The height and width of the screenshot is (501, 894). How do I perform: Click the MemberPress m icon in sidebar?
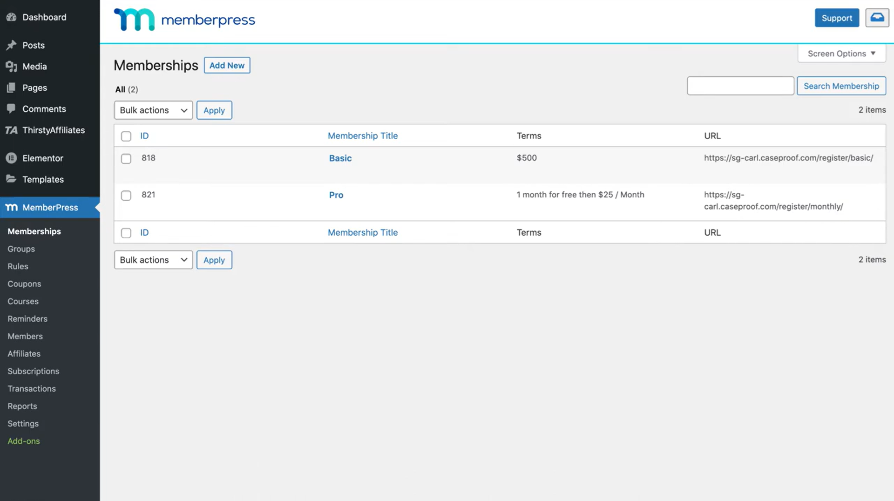12,207
